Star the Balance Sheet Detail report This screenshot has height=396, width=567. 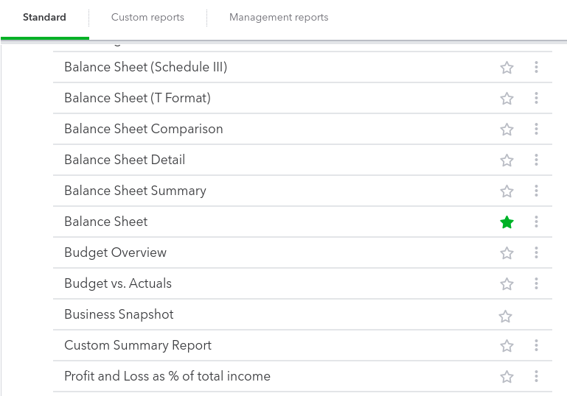point(507,160)
